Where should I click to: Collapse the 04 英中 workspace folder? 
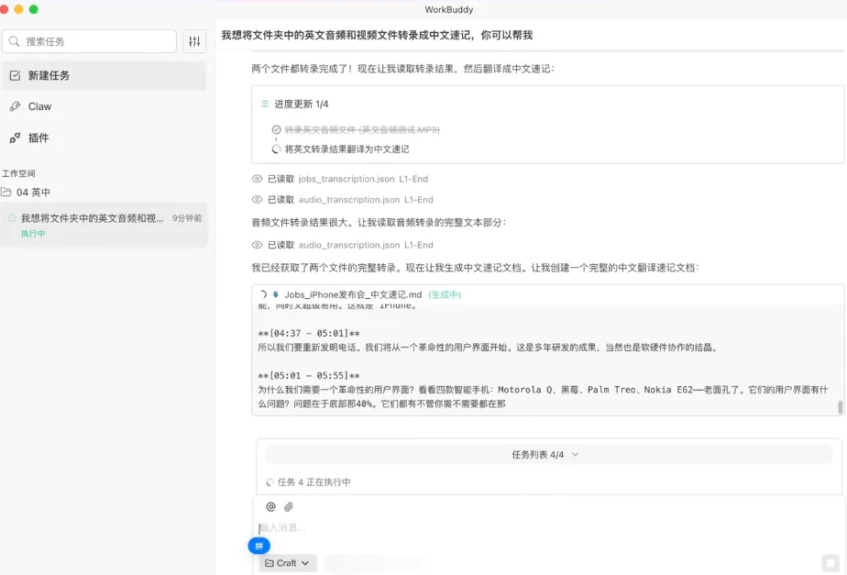[x=26, y=193]
